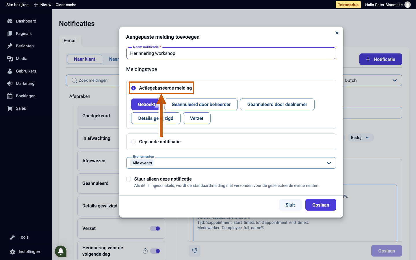Select Geplande notificatie radio button
This screenshot has height=260, width=416.
(x=133, y=142)
